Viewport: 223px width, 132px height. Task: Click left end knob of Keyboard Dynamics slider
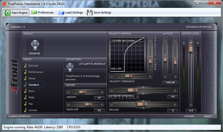[x=112, y=90]
